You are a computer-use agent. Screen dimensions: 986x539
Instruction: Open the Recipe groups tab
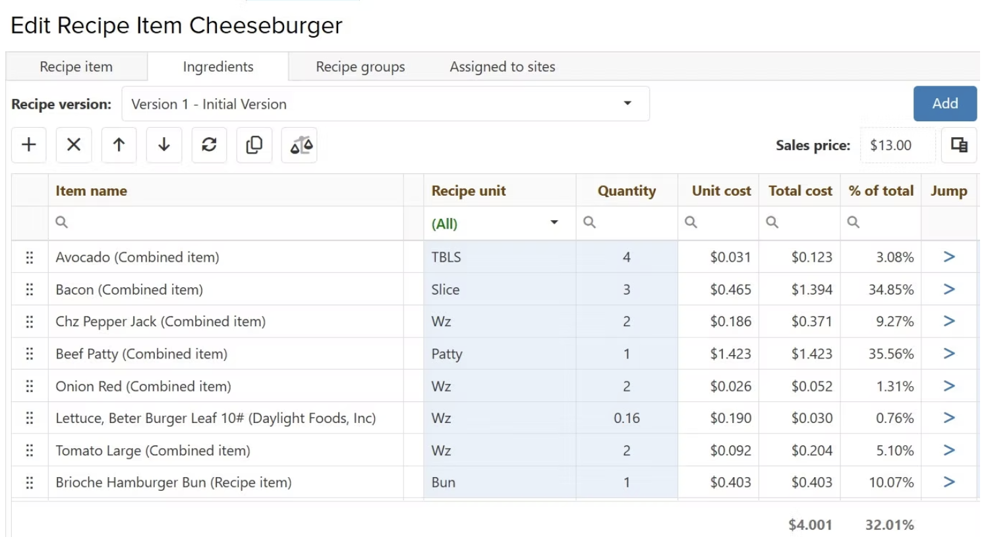[x=361, y=67]
